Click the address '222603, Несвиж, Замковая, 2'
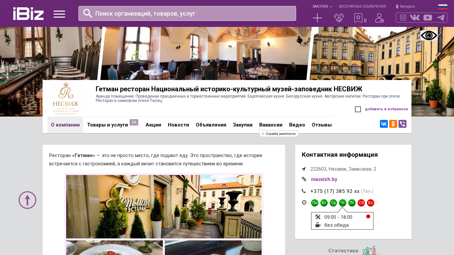The image size is (454, 255). point(343,169)
